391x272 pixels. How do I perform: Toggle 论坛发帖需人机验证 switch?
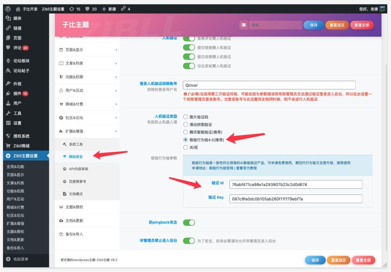189,66
